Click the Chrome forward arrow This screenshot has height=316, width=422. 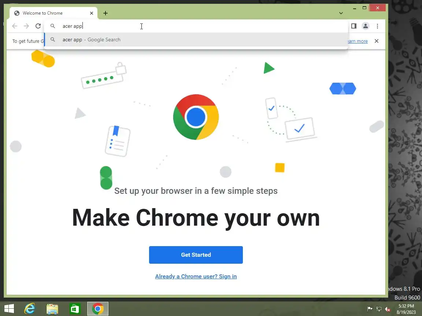tap(26, 26)
